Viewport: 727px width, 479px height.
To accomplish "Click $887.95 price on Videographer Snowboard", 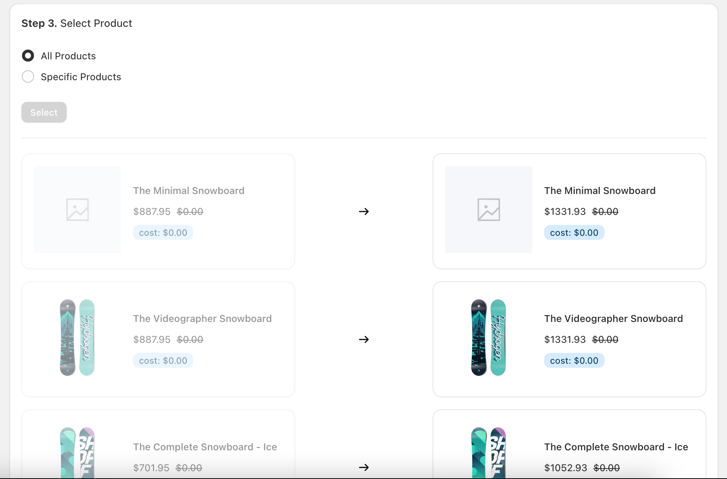I will (152, 339).
